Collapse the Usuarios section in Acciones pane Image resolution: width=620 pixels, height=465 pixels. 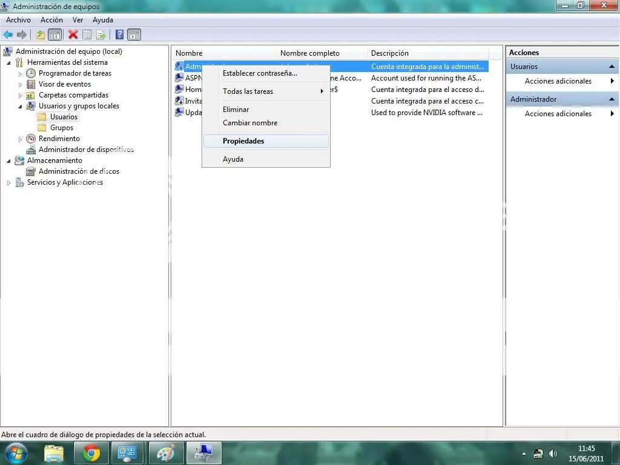[x=612, y=67]
